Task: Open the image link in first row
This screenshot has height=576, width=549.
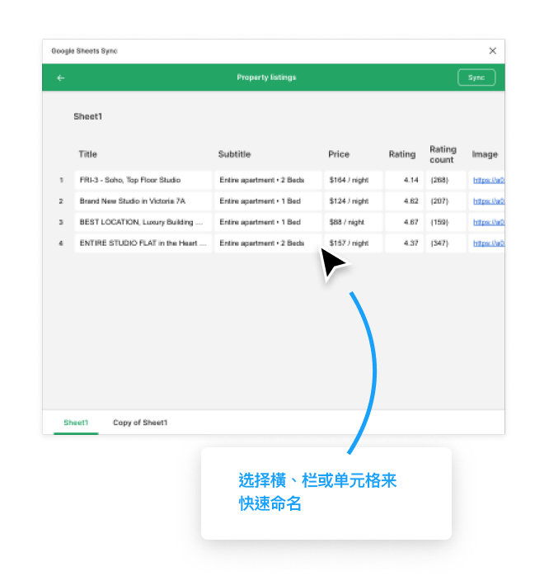Action: 488,180
